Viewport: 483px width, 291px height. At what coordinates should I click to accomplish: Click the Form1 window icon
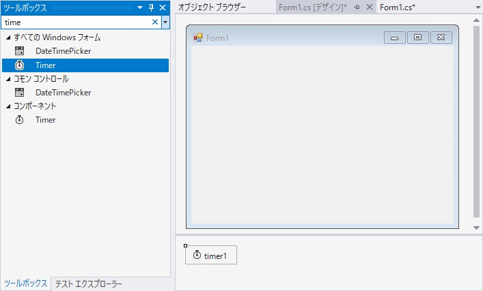(197, 37)
